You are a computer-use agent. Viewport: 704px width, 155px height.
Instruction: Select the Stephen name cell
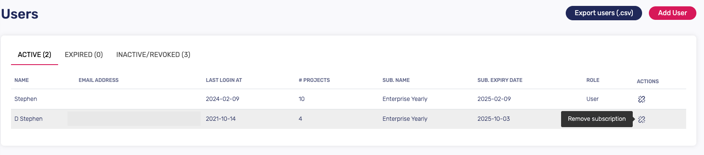tap(26, 99)
